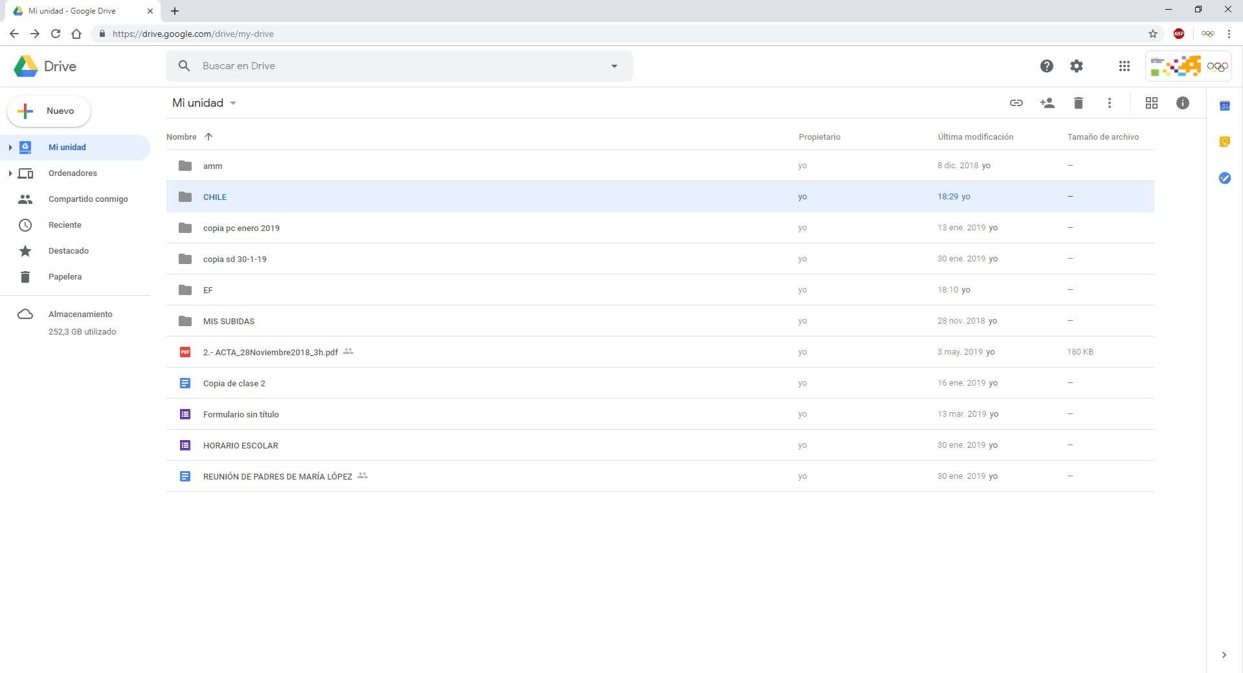Switch to grid view layout
Screen dimensions: 1243x673
point(1151,103)
